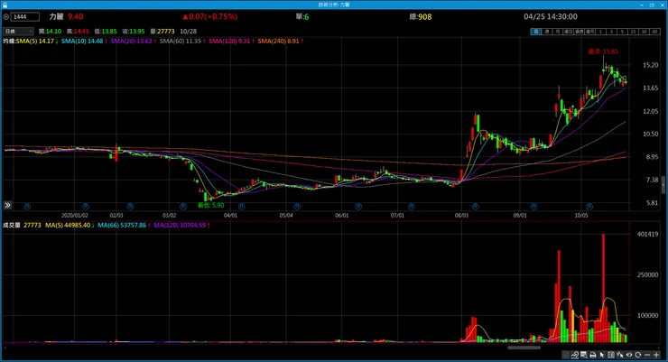Image resolution: width=668 pixels, height=362 pixels.
Task: Select the 30-minute period tab
Action: coord(644,32)
